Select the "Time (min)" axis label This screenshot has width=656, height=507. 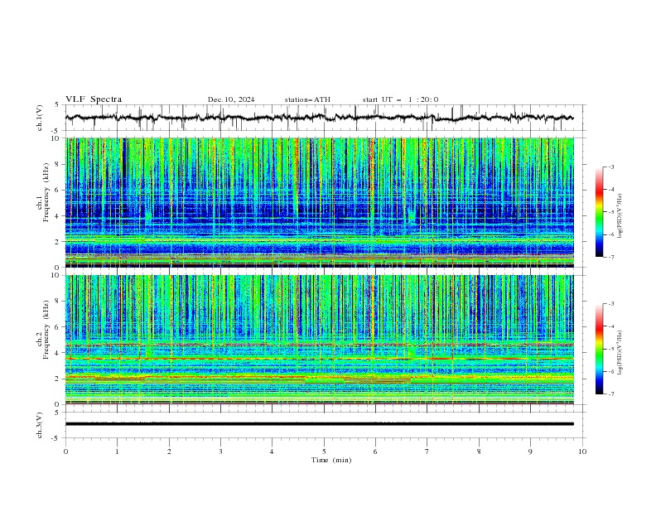pyautogui.click(x=331, y=460)
